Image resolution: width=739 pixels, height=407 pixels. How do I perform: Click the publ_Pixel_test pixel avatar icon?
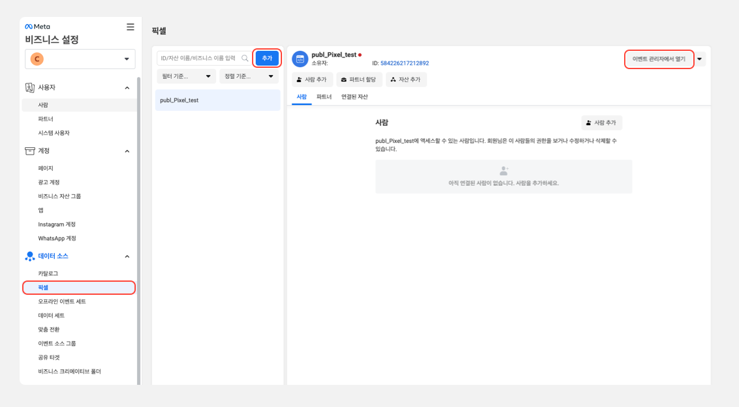pos(300,59)
